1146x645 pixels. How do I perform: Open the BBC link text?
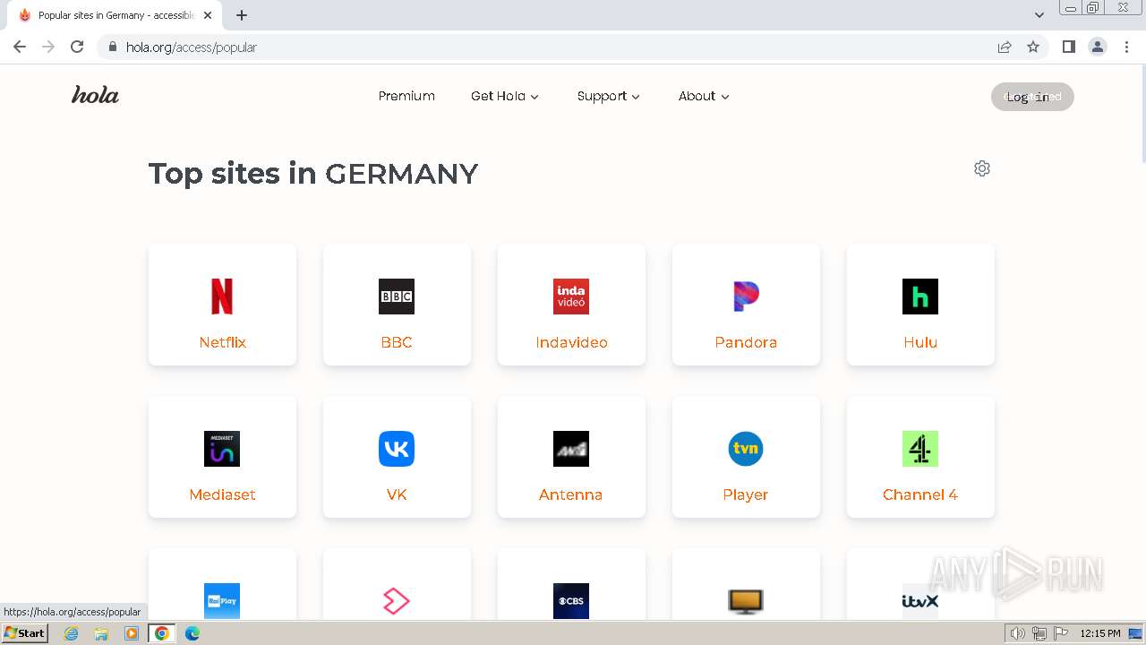click(397, 342)
